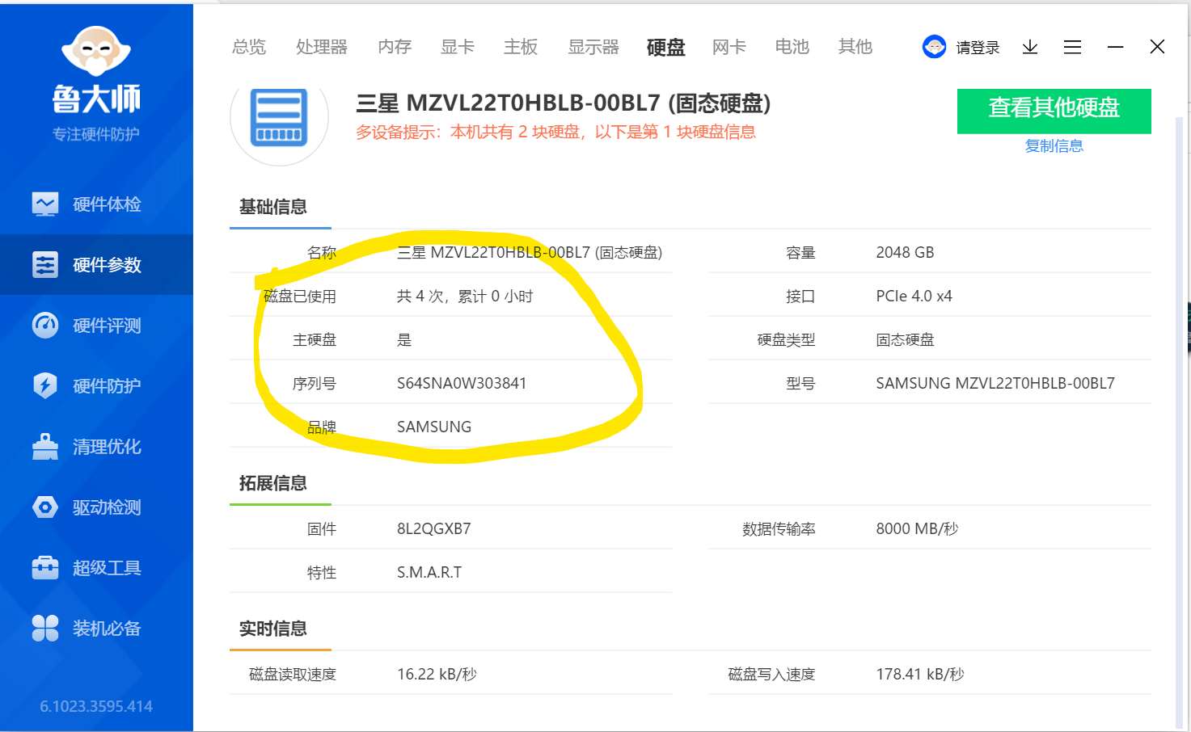
Task: Click the S.M.A.R.T feature value
Action: [x=429, y=572]
